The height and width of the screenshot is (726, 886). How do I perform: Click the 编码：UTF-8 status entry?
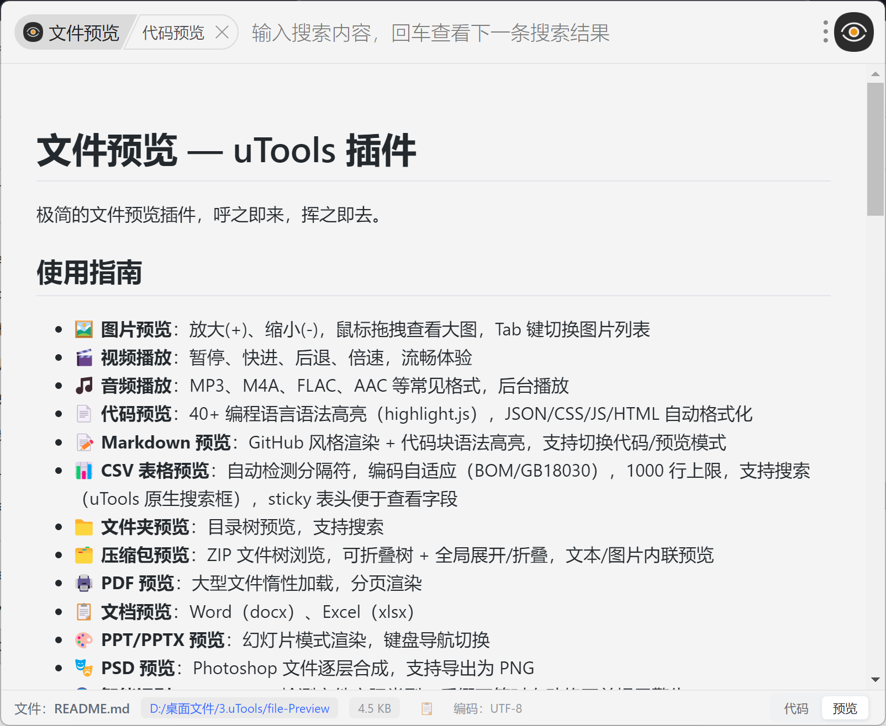[x=488, y=708]
